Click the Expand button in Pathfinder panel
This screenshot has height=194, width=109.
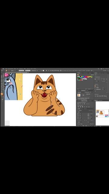88,104
